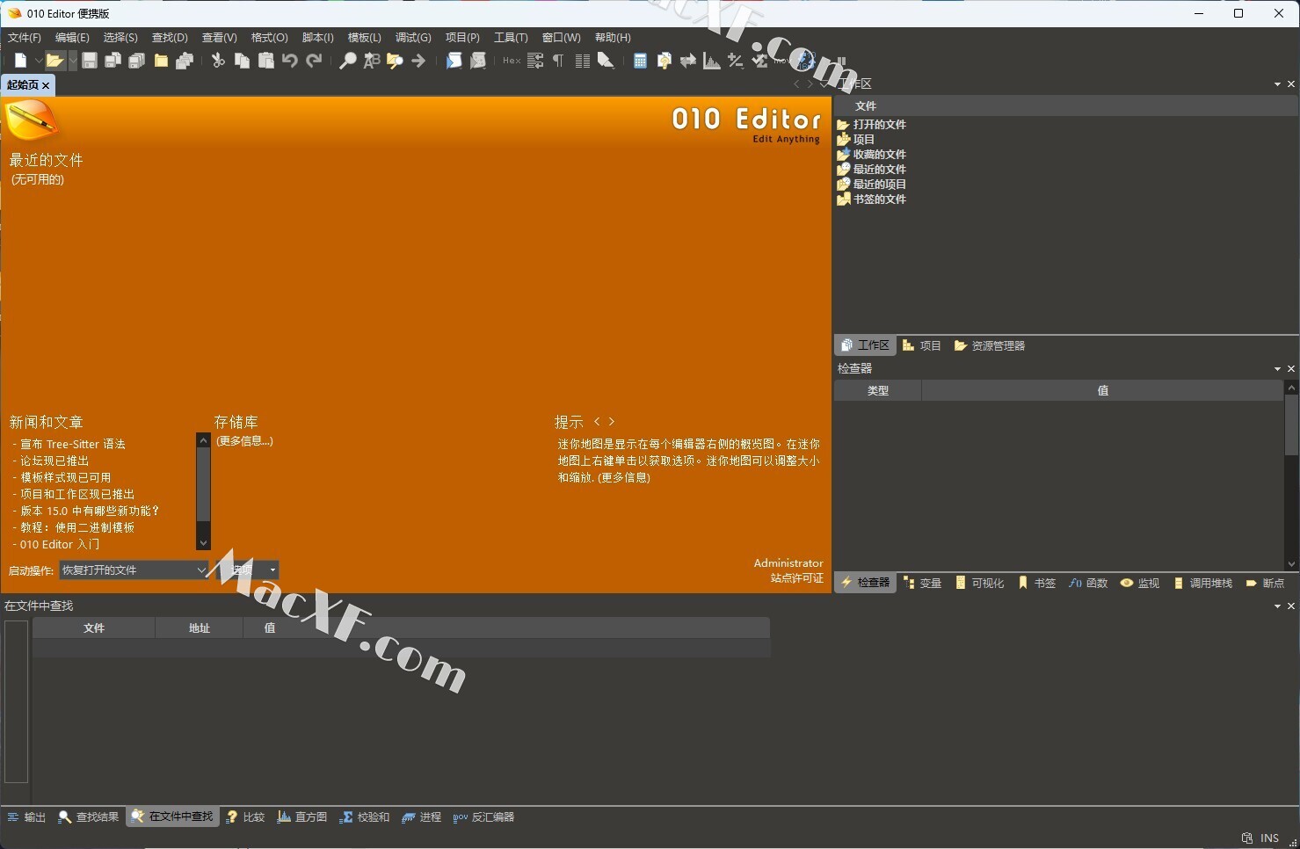Click 站点许可证 link
The image size is (1300, 849).
pos(797,578)
